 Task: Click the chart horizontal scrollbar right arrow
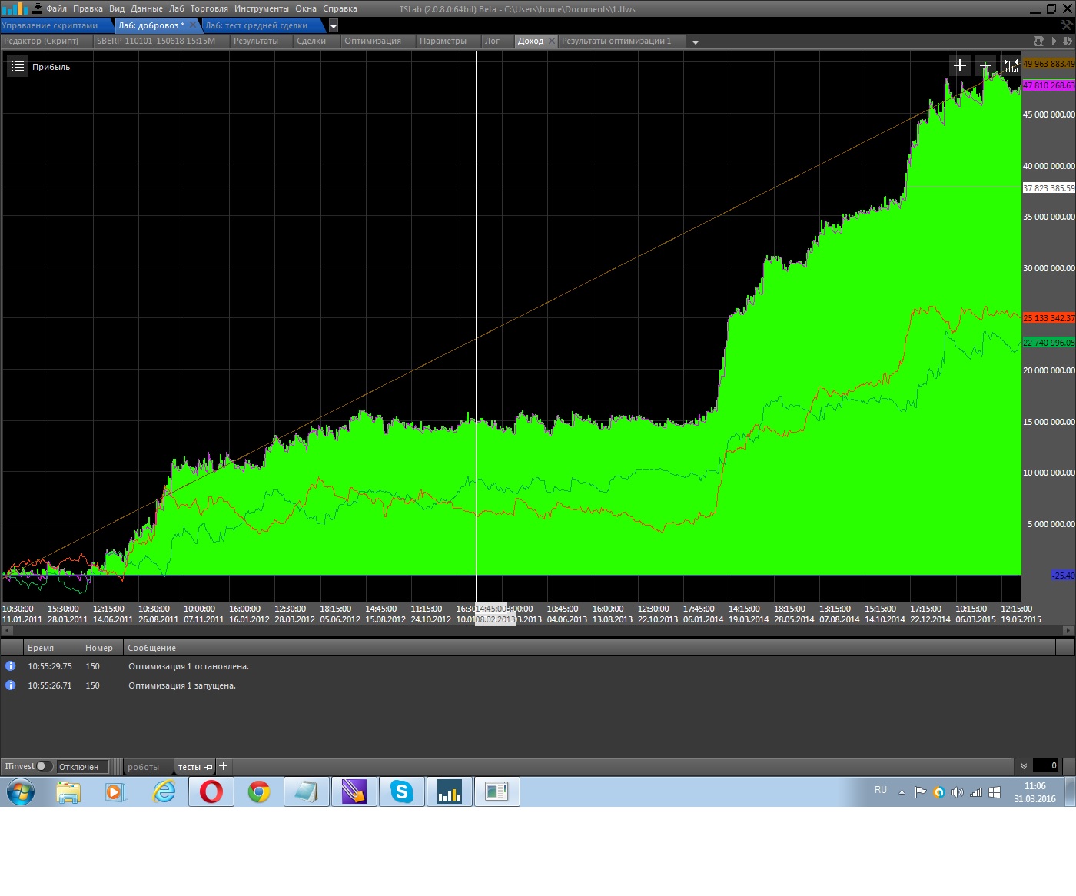pyautogui.click(x=1068, y=630)
